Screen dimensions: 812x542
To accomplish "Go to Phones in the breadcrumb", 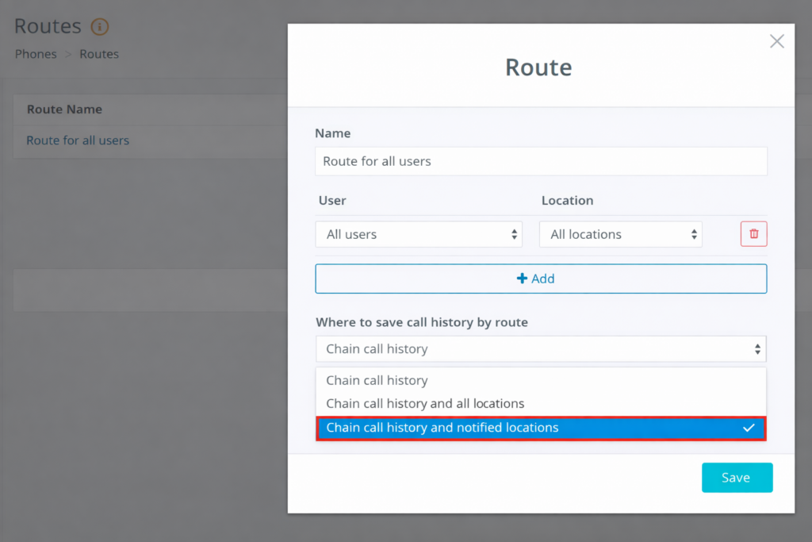I will [36, 54].
